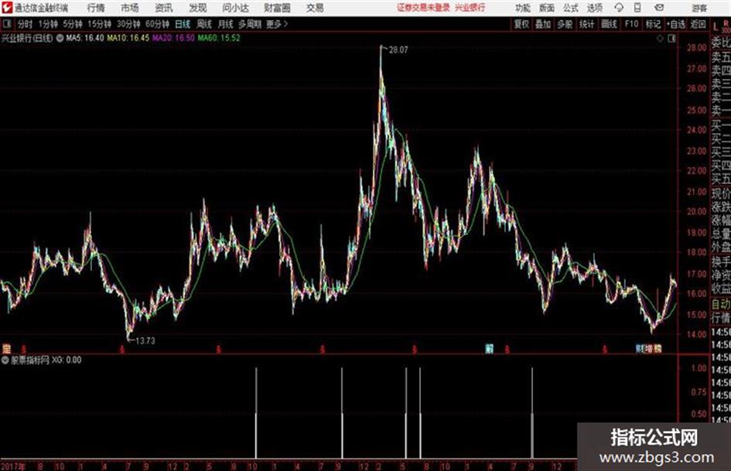Screen dimensions: 731x471
Task: Switch to the 1分钟 period tab
Action: (x=47, y=24)
